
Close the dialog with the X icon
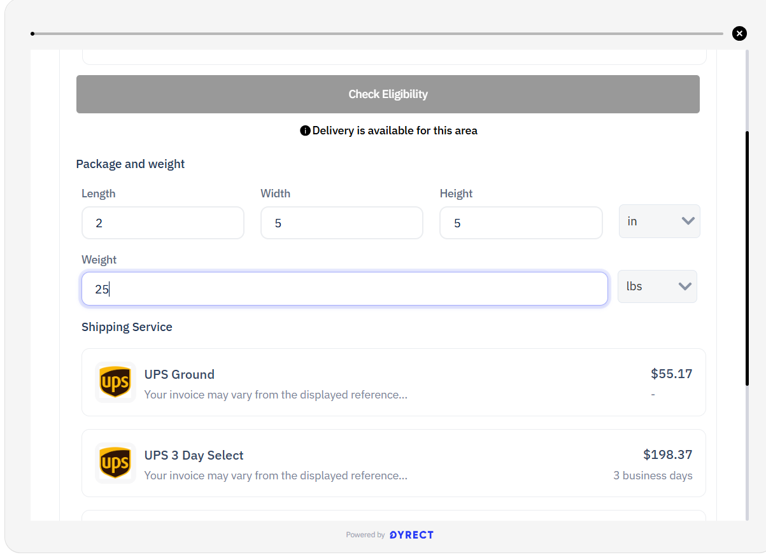click(x=739, y=34)
